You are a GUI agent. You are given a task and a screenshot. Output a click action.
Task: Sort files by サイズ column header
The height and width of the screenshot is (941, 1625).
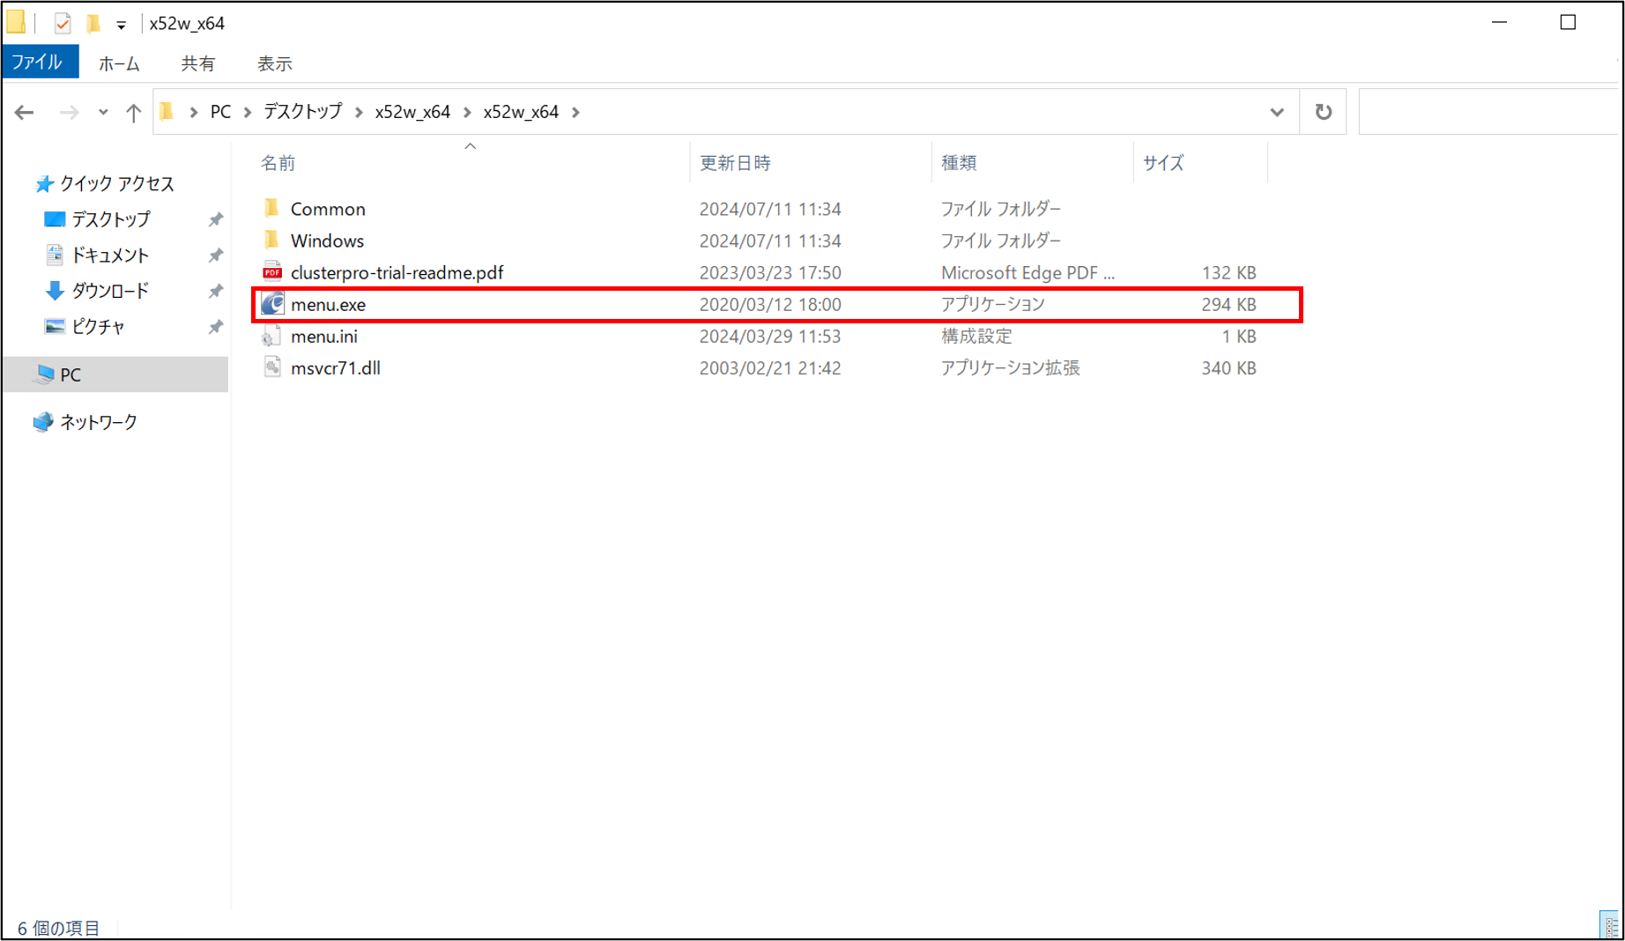[x=1162, y=163]
